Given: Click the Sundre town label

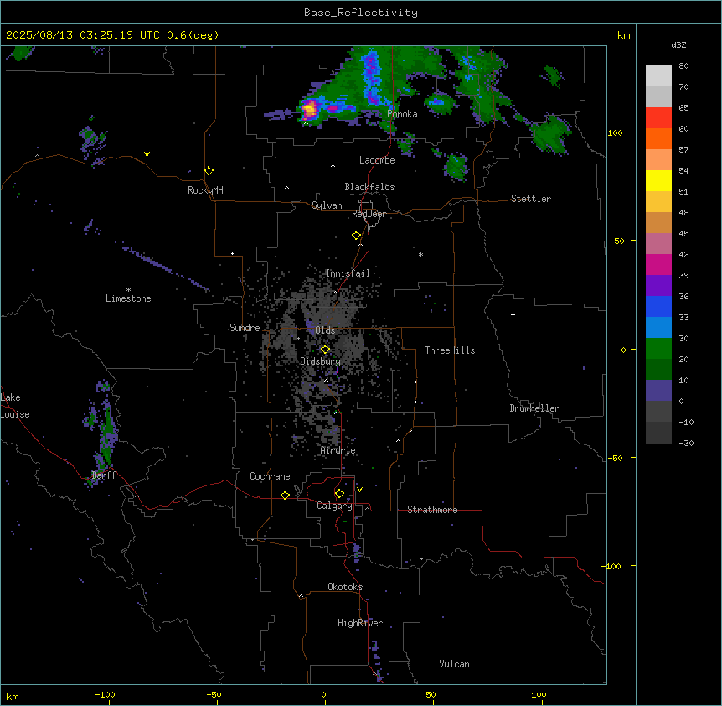Looking at the screenshot, I should [x=245, y=328].
